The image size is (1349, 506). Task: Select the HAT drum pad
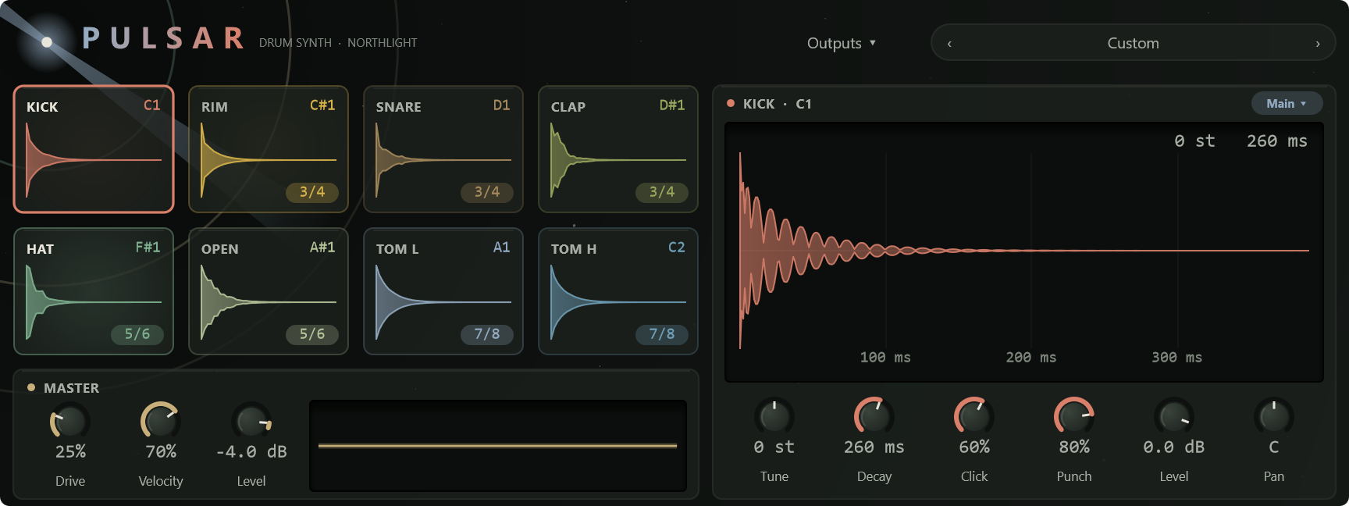(94, 291)
